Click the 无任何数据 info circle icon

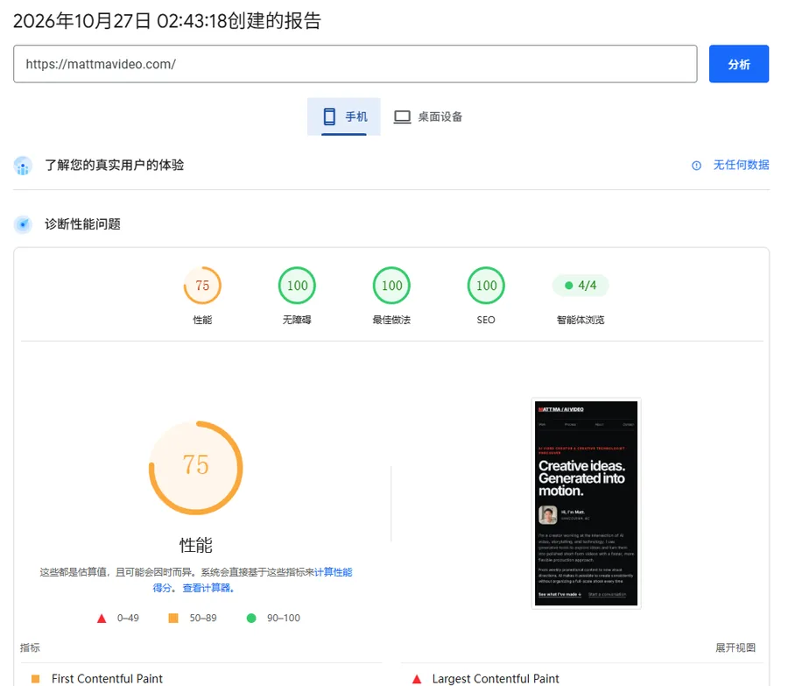click(696, 166)
